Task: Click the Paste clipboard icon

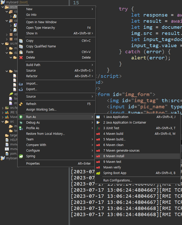Action: (21, 52)
